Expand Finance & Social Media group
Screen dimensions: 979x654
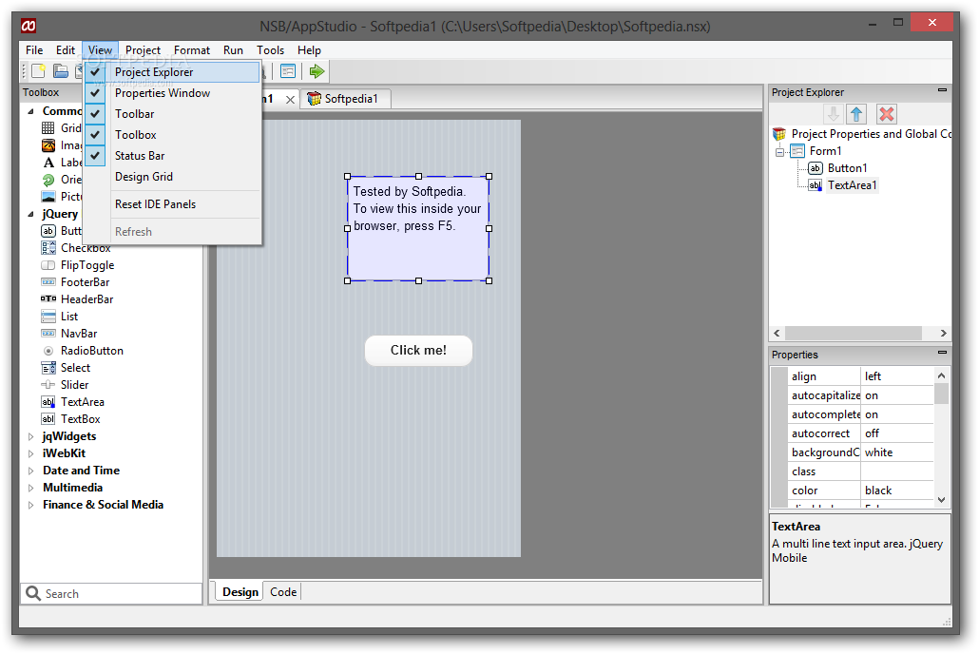pos(30,505)
